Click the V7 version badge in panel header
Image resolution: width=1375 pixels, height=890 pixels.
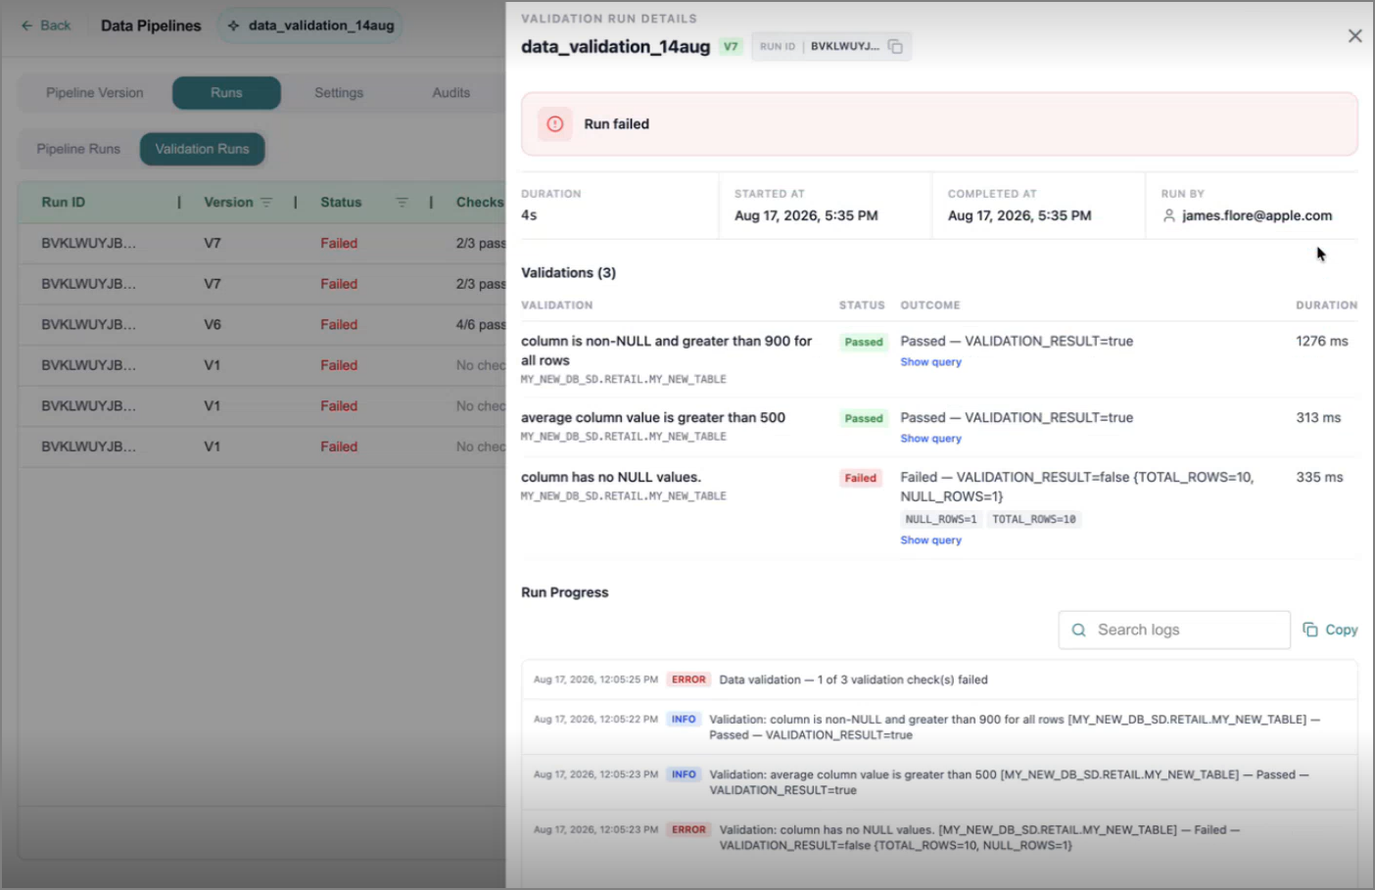tap(731, 46)
